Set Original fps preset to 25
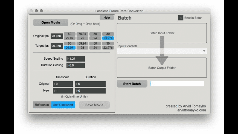The height and width of the screenshot is (134, 238). click(82, 38)
